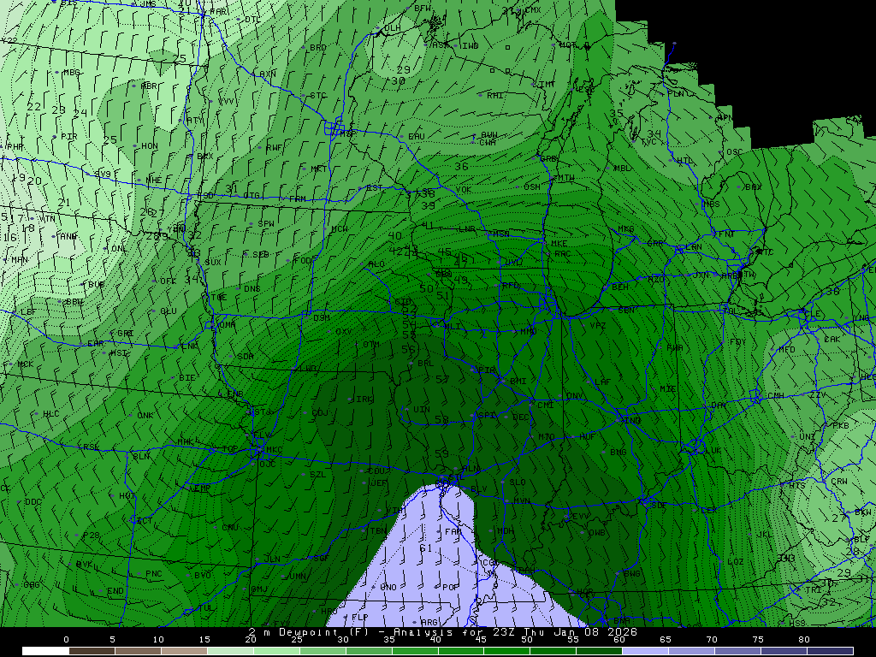The image size is (876, 657).
Task: Click the TUL station label
Action: [x=206, y=607]
